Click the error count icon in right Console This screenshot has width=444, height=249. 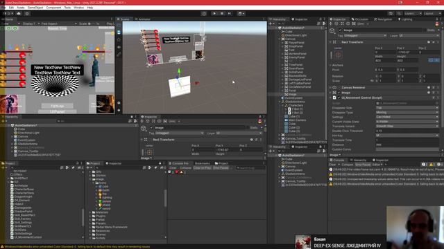click(x=439, y=165)
